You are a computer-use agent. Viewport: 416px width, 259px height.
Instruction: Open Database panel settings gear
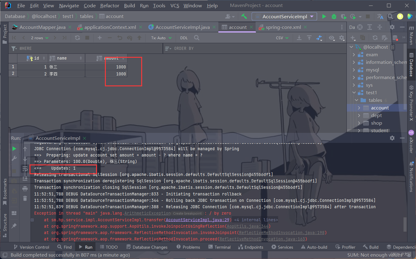pos(392,27)
